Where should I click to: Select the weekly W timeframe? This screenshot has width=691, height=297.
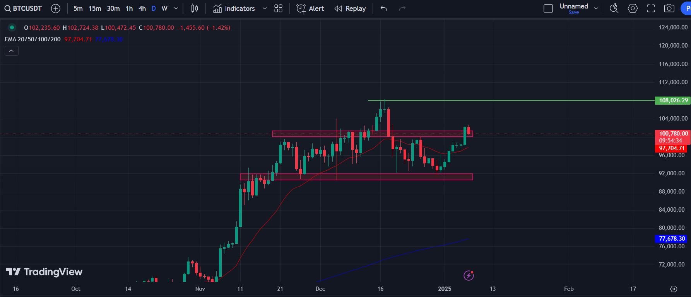(x=164, y=8)
